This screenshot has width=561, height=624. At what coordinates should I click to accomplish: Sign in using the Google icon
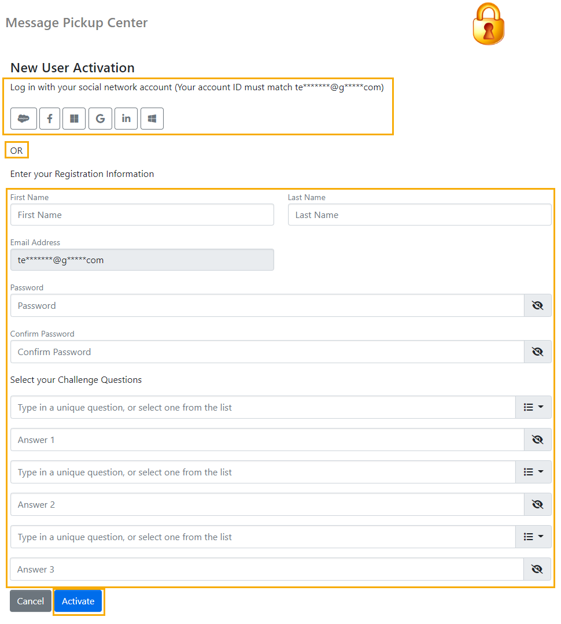tap(100, 119)
